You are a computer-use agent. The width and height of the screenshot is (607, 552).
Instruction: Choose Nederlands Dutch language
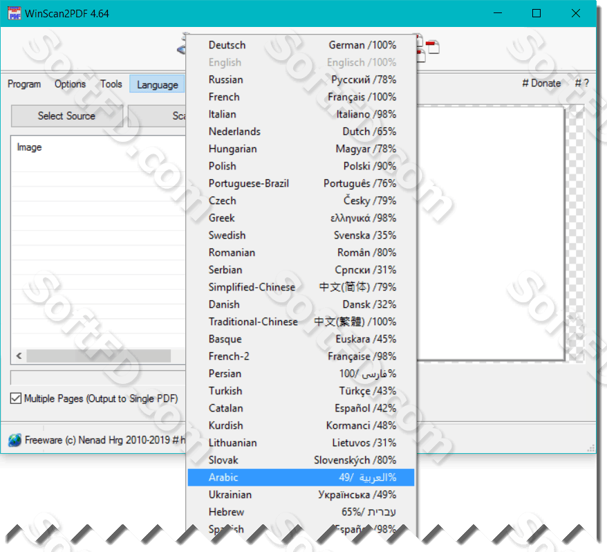(x=301, y=131)
